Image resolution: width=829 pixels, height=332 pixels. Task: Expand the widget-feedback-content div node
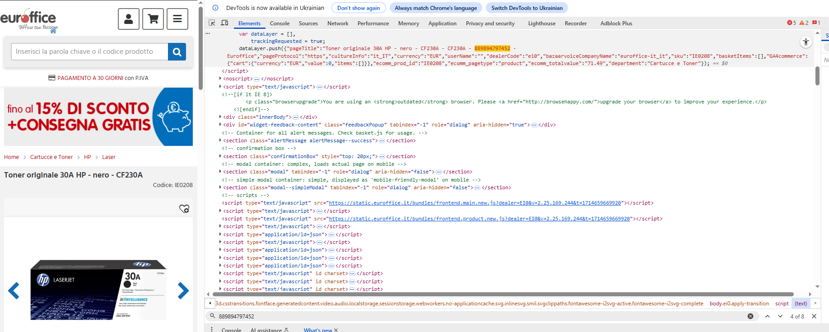220,125
